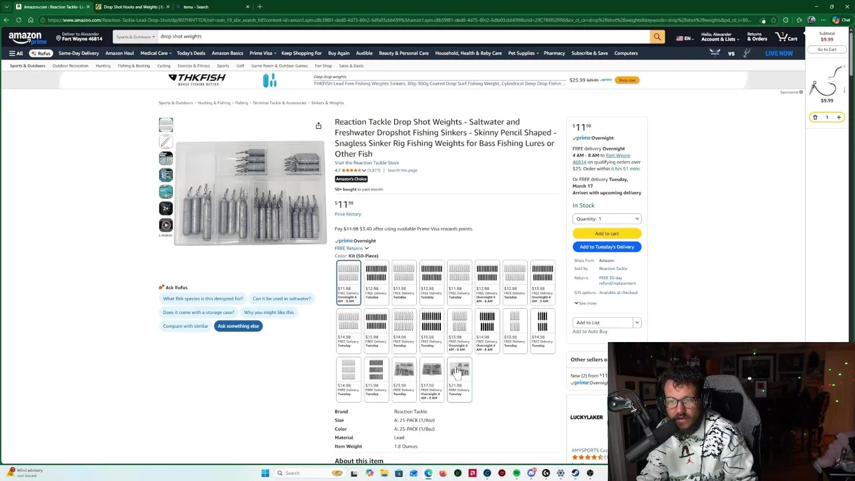Screen dimensions: 855x481
Task: Go to Fishing & Boating subnav
Action: pyautogui.click(x=134, y=66)
